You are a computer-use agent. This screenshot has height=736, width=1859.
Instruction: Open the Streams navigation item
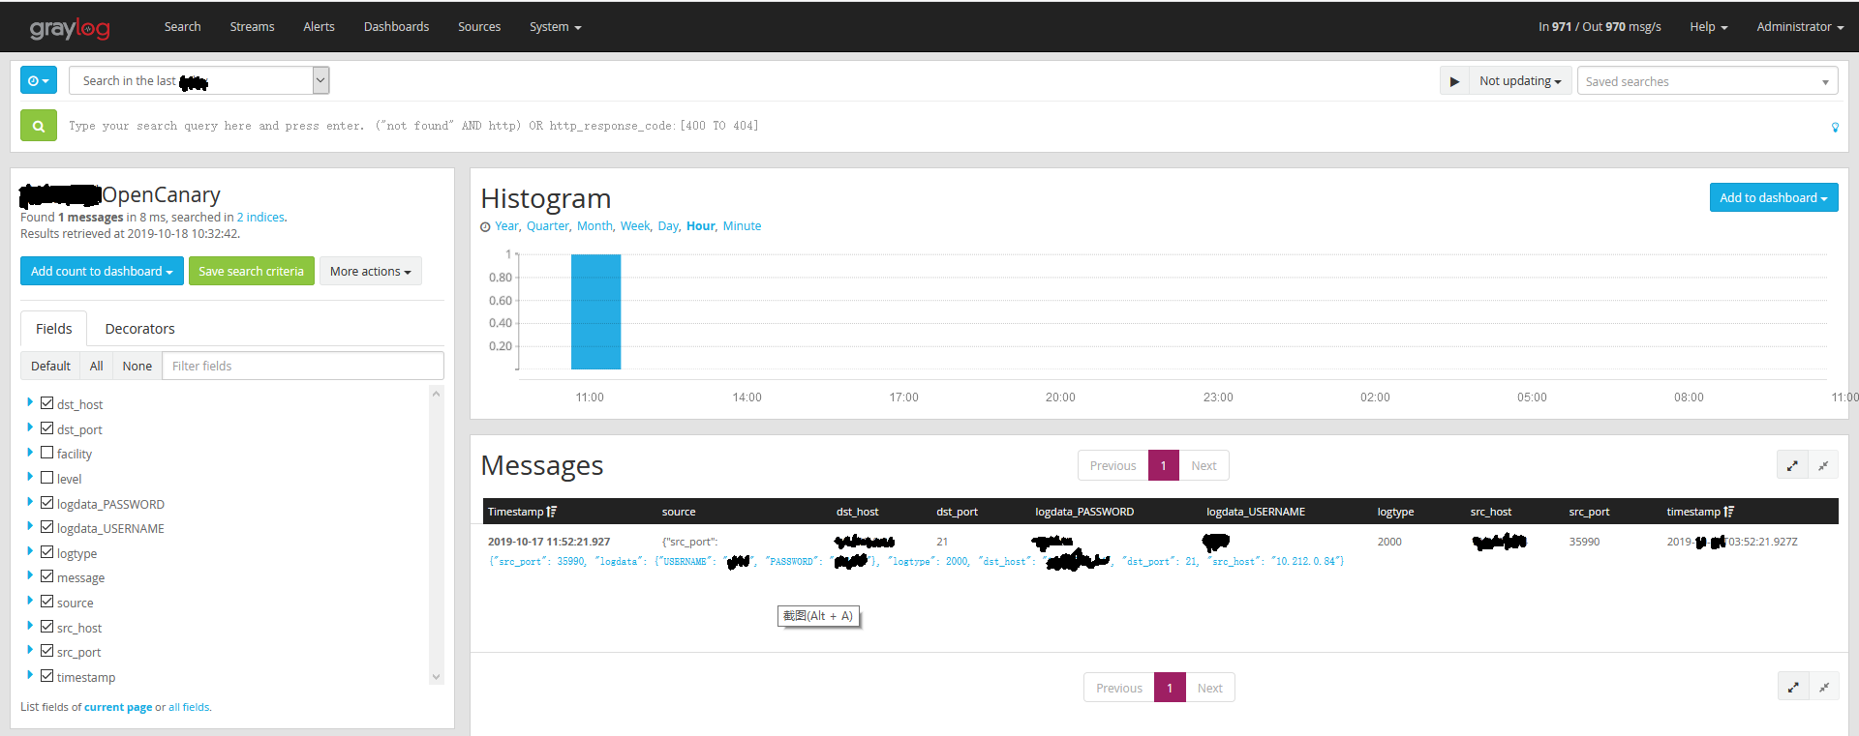point(252,27)
